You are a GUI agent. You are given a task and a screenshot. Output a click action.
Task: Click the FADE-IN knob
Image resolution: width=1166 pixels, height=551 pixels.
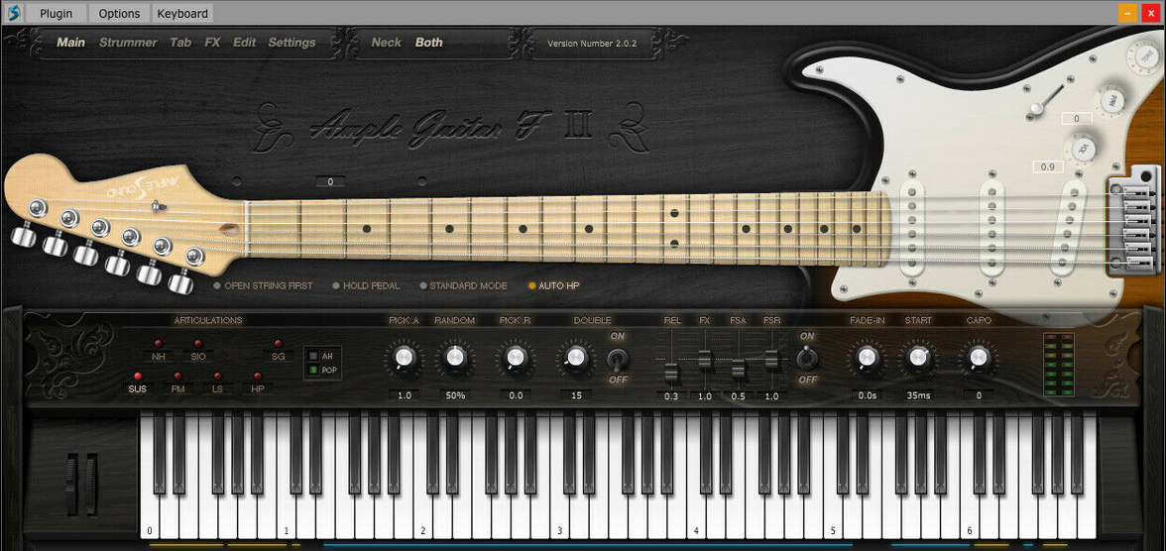click(867, 359)
